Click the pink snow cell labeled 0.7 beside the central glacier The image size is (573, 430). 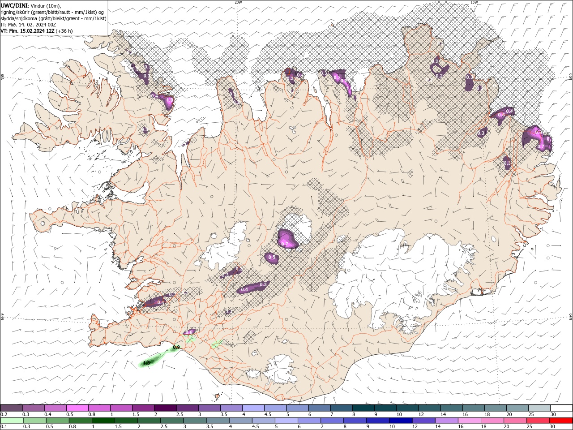287,239
